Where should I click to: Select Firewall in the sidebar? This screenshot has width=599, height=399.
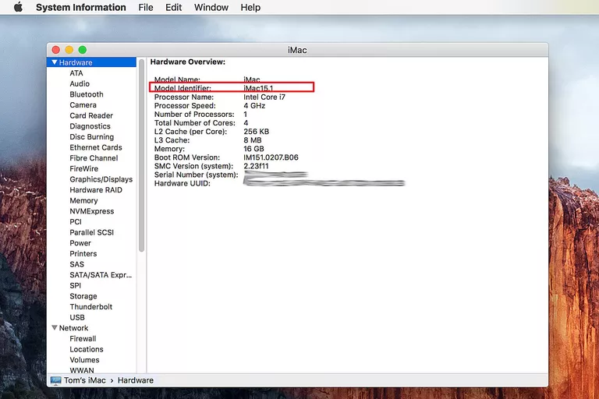tap(83, 339)
